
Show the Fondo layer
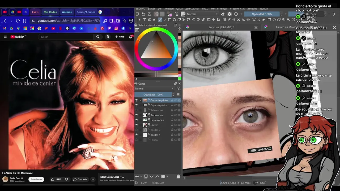point(136,140)
